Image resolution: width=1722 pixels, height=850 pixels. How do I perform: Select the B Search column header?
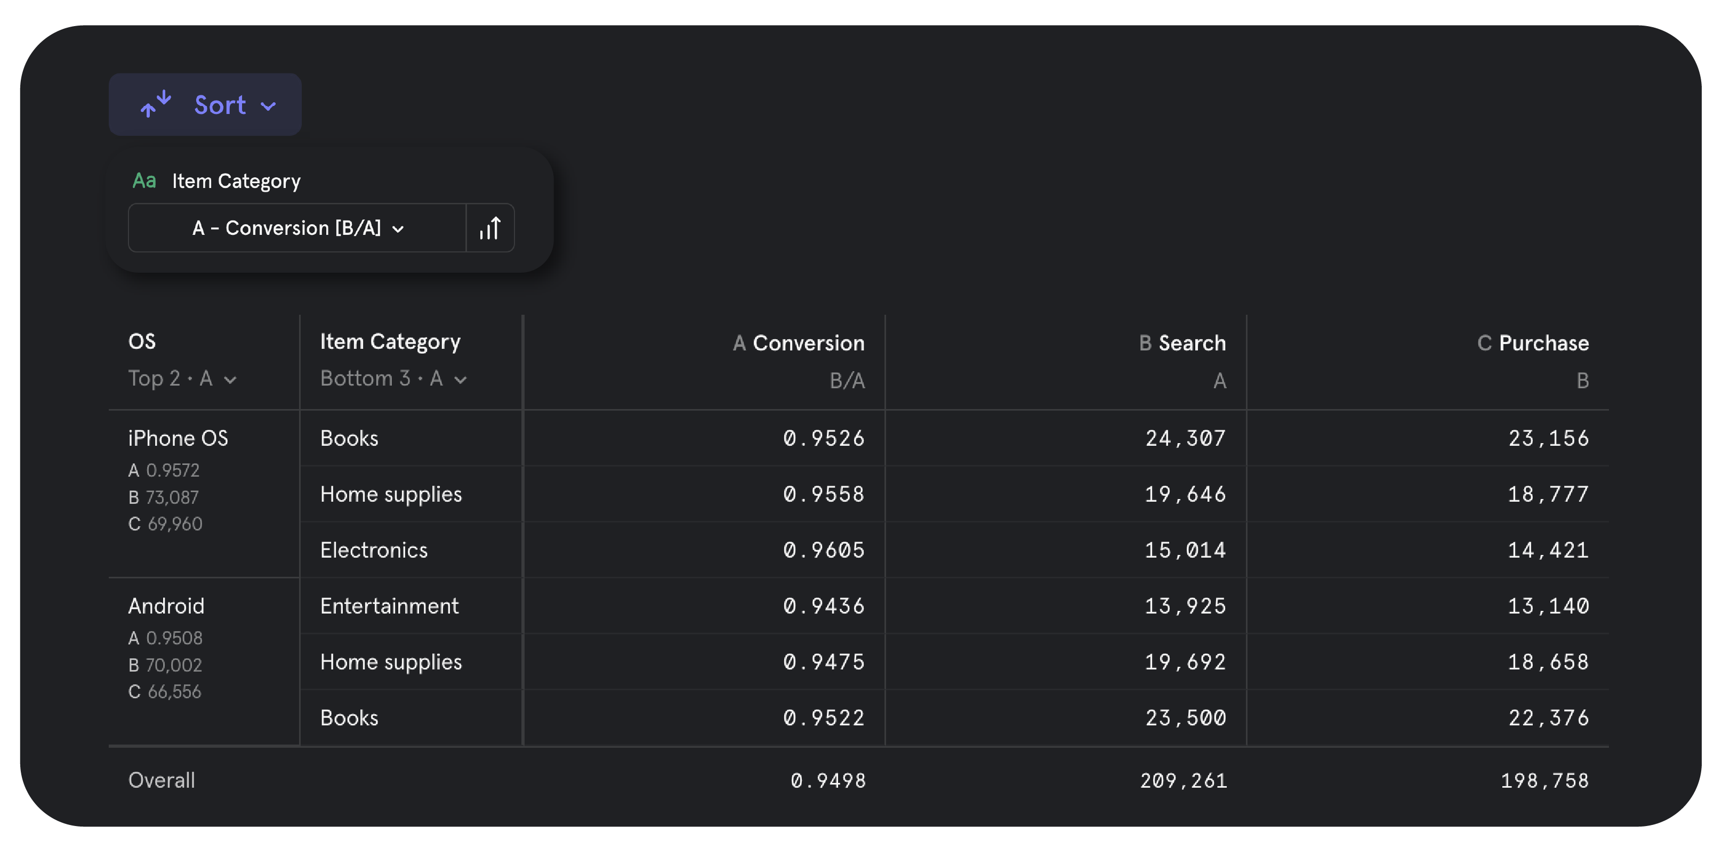coord(1180,342)
